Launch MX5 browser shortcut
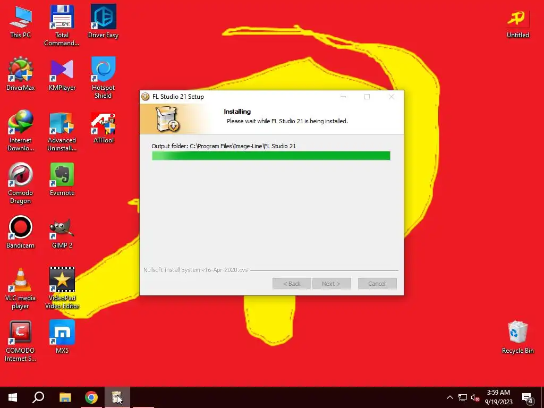 [x=62, y=337]
